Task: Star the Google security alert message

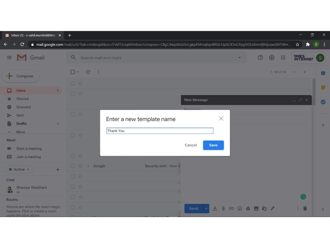Action: point(80,166)
